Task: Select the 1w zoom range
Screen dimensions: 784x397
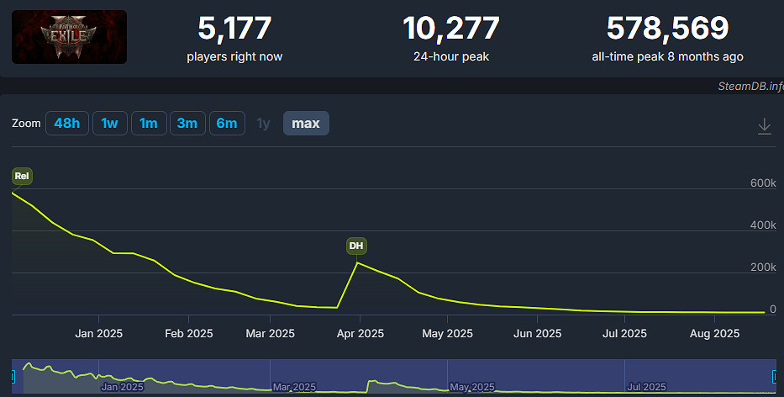Action: tap(109, 124)
